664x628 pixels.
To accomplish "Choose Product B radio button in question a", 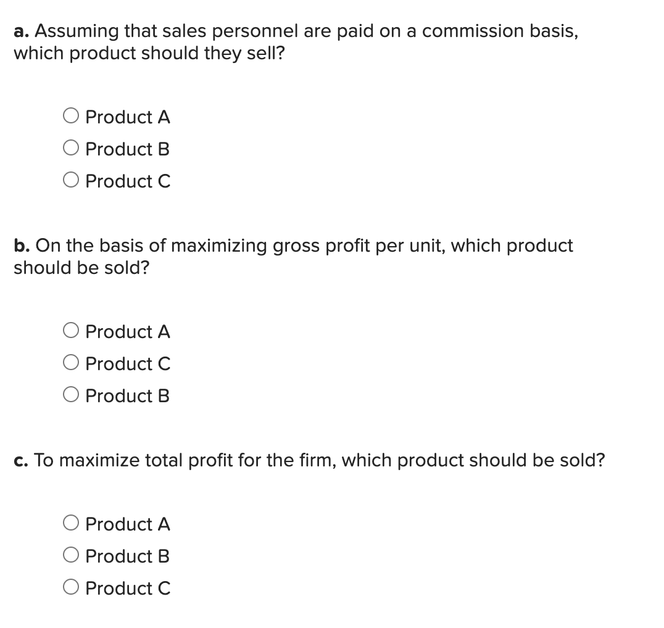I will 71,149.
